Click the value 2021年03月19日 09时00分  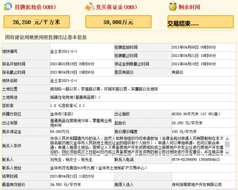point(72,64)
